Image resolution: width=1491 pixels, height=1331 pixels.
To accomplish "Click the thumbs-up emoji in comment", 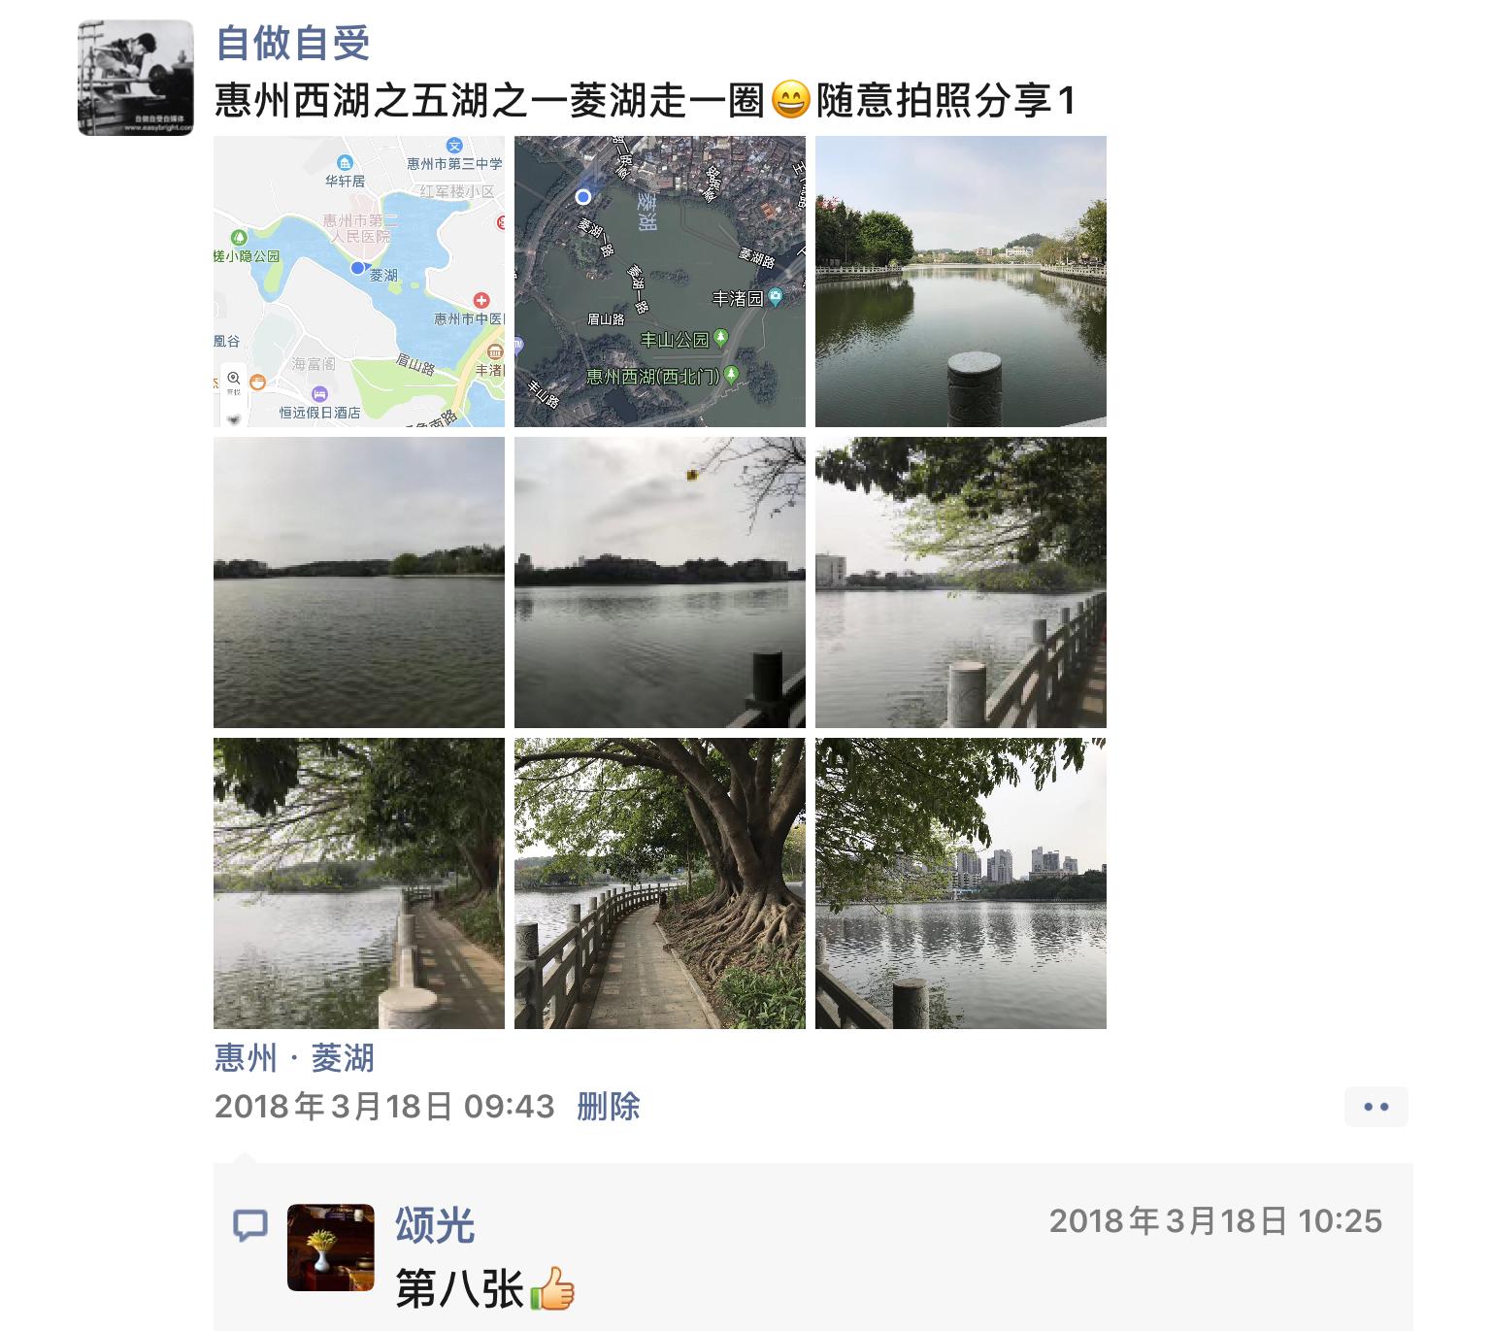I will (553, 1289).
